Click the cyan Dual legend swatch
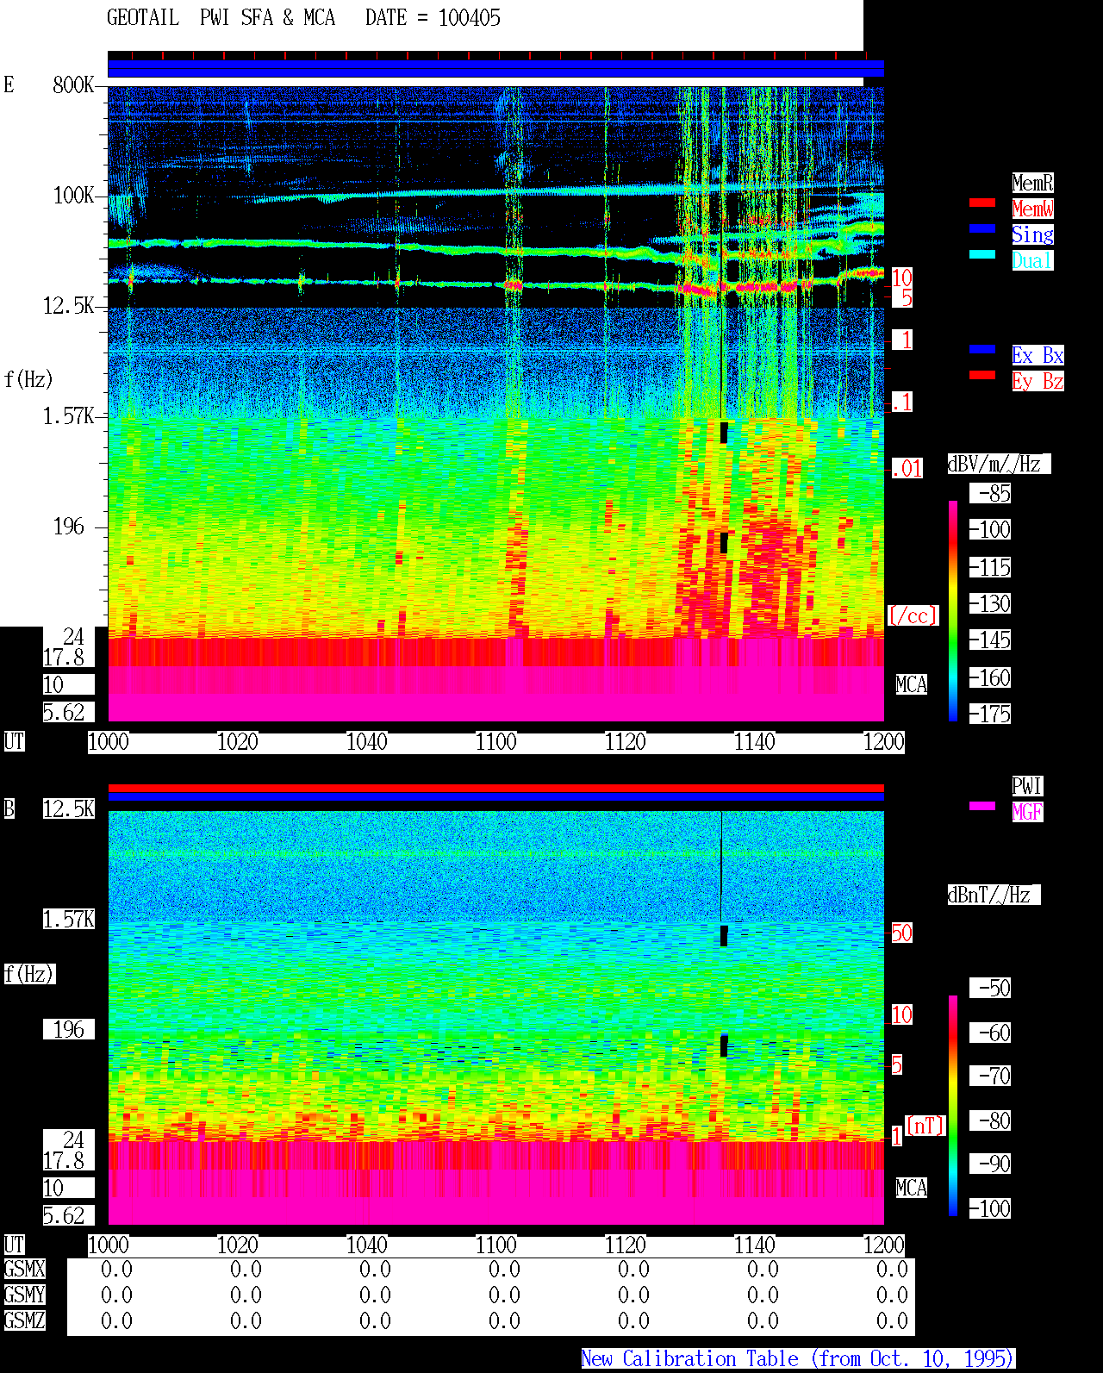Viewport: 1103px width, 1373px height. tap(982, 254)
